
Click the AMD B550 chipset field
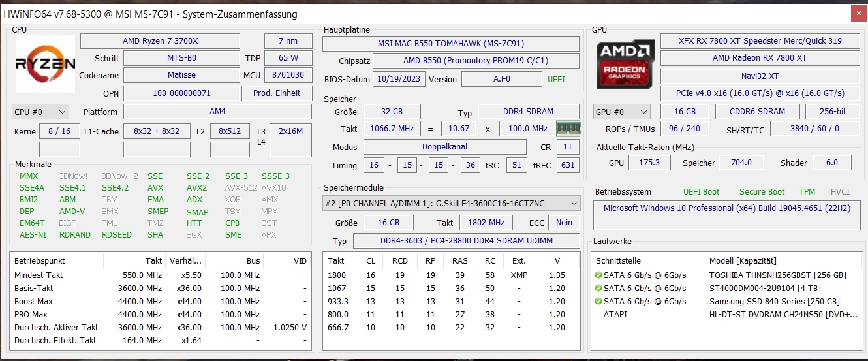coord(476,61)
